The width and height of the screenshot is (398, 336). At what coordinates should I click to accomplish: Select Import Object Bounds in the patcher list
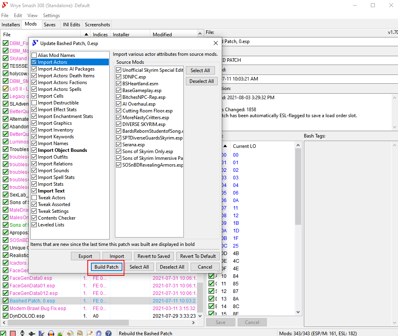[x=62, y=150]
